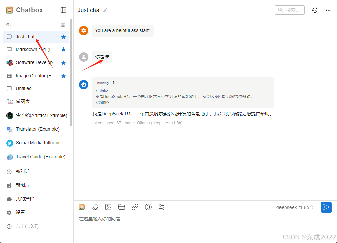
Task: Collapse the sidebar with the panel icon
Action: coord(63,10)
